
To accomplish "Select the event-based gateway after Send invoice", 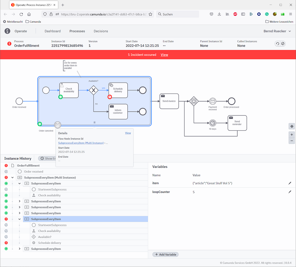I will coord(194,101).
